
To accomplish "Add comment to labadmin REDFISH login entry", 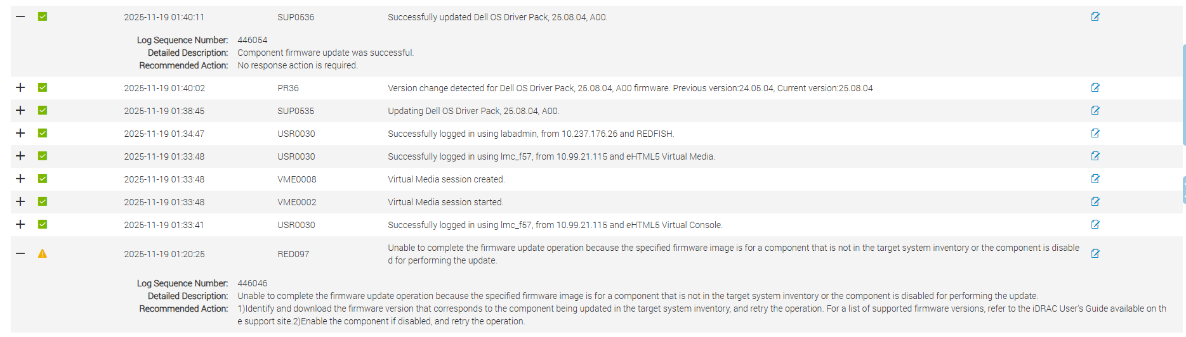I will point(1095,134).
